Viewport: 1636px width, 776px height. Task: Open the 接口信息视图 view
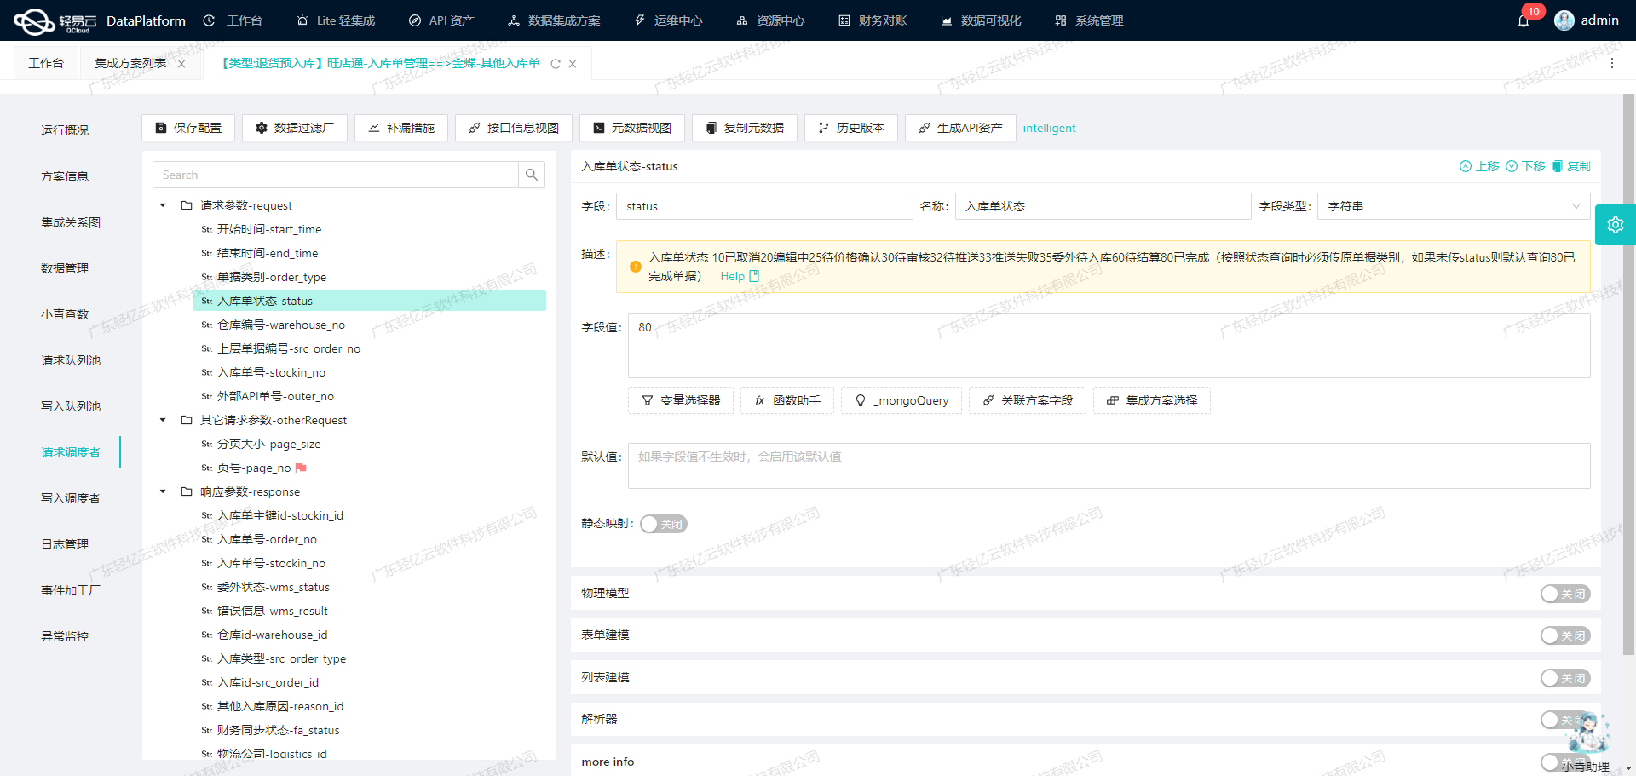pos(513,128)
